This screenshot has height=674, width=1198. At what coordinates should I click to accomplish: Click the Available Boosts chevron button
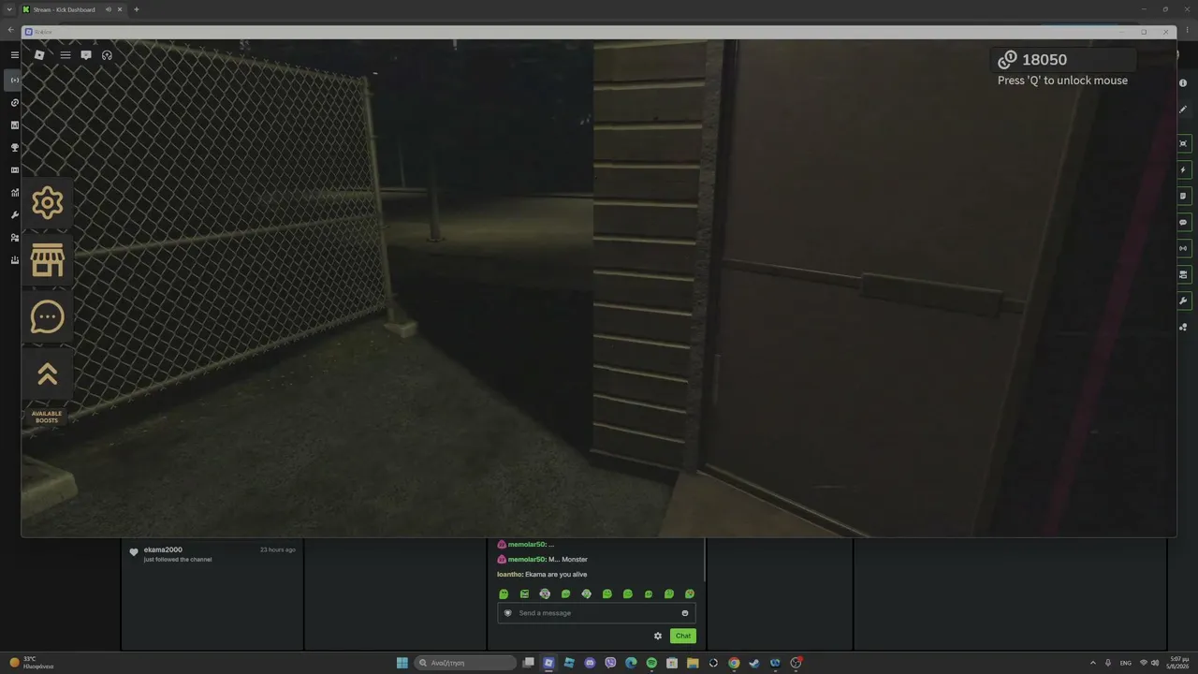(47, 374)
